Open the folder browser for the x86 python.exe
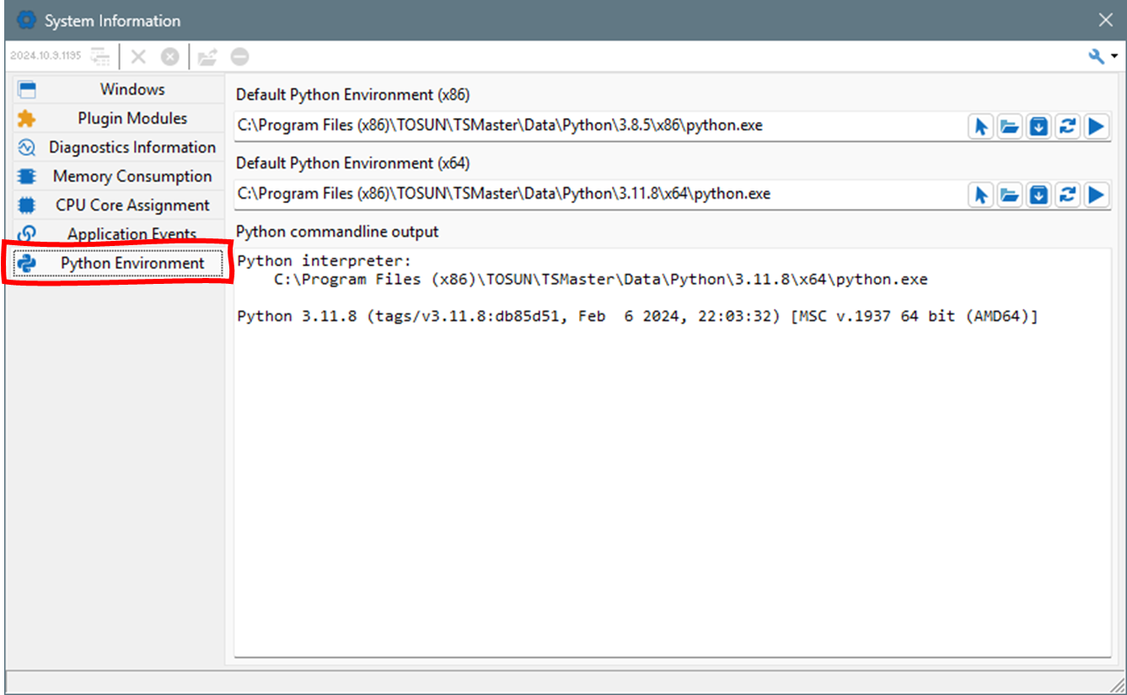 click(x=1009, y=126)
